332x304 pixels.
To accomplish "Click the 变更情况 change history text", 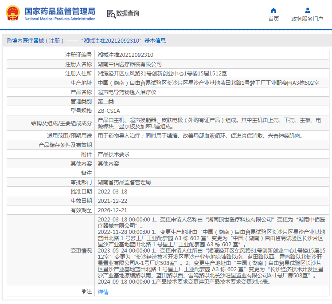I will click(211, 251).
